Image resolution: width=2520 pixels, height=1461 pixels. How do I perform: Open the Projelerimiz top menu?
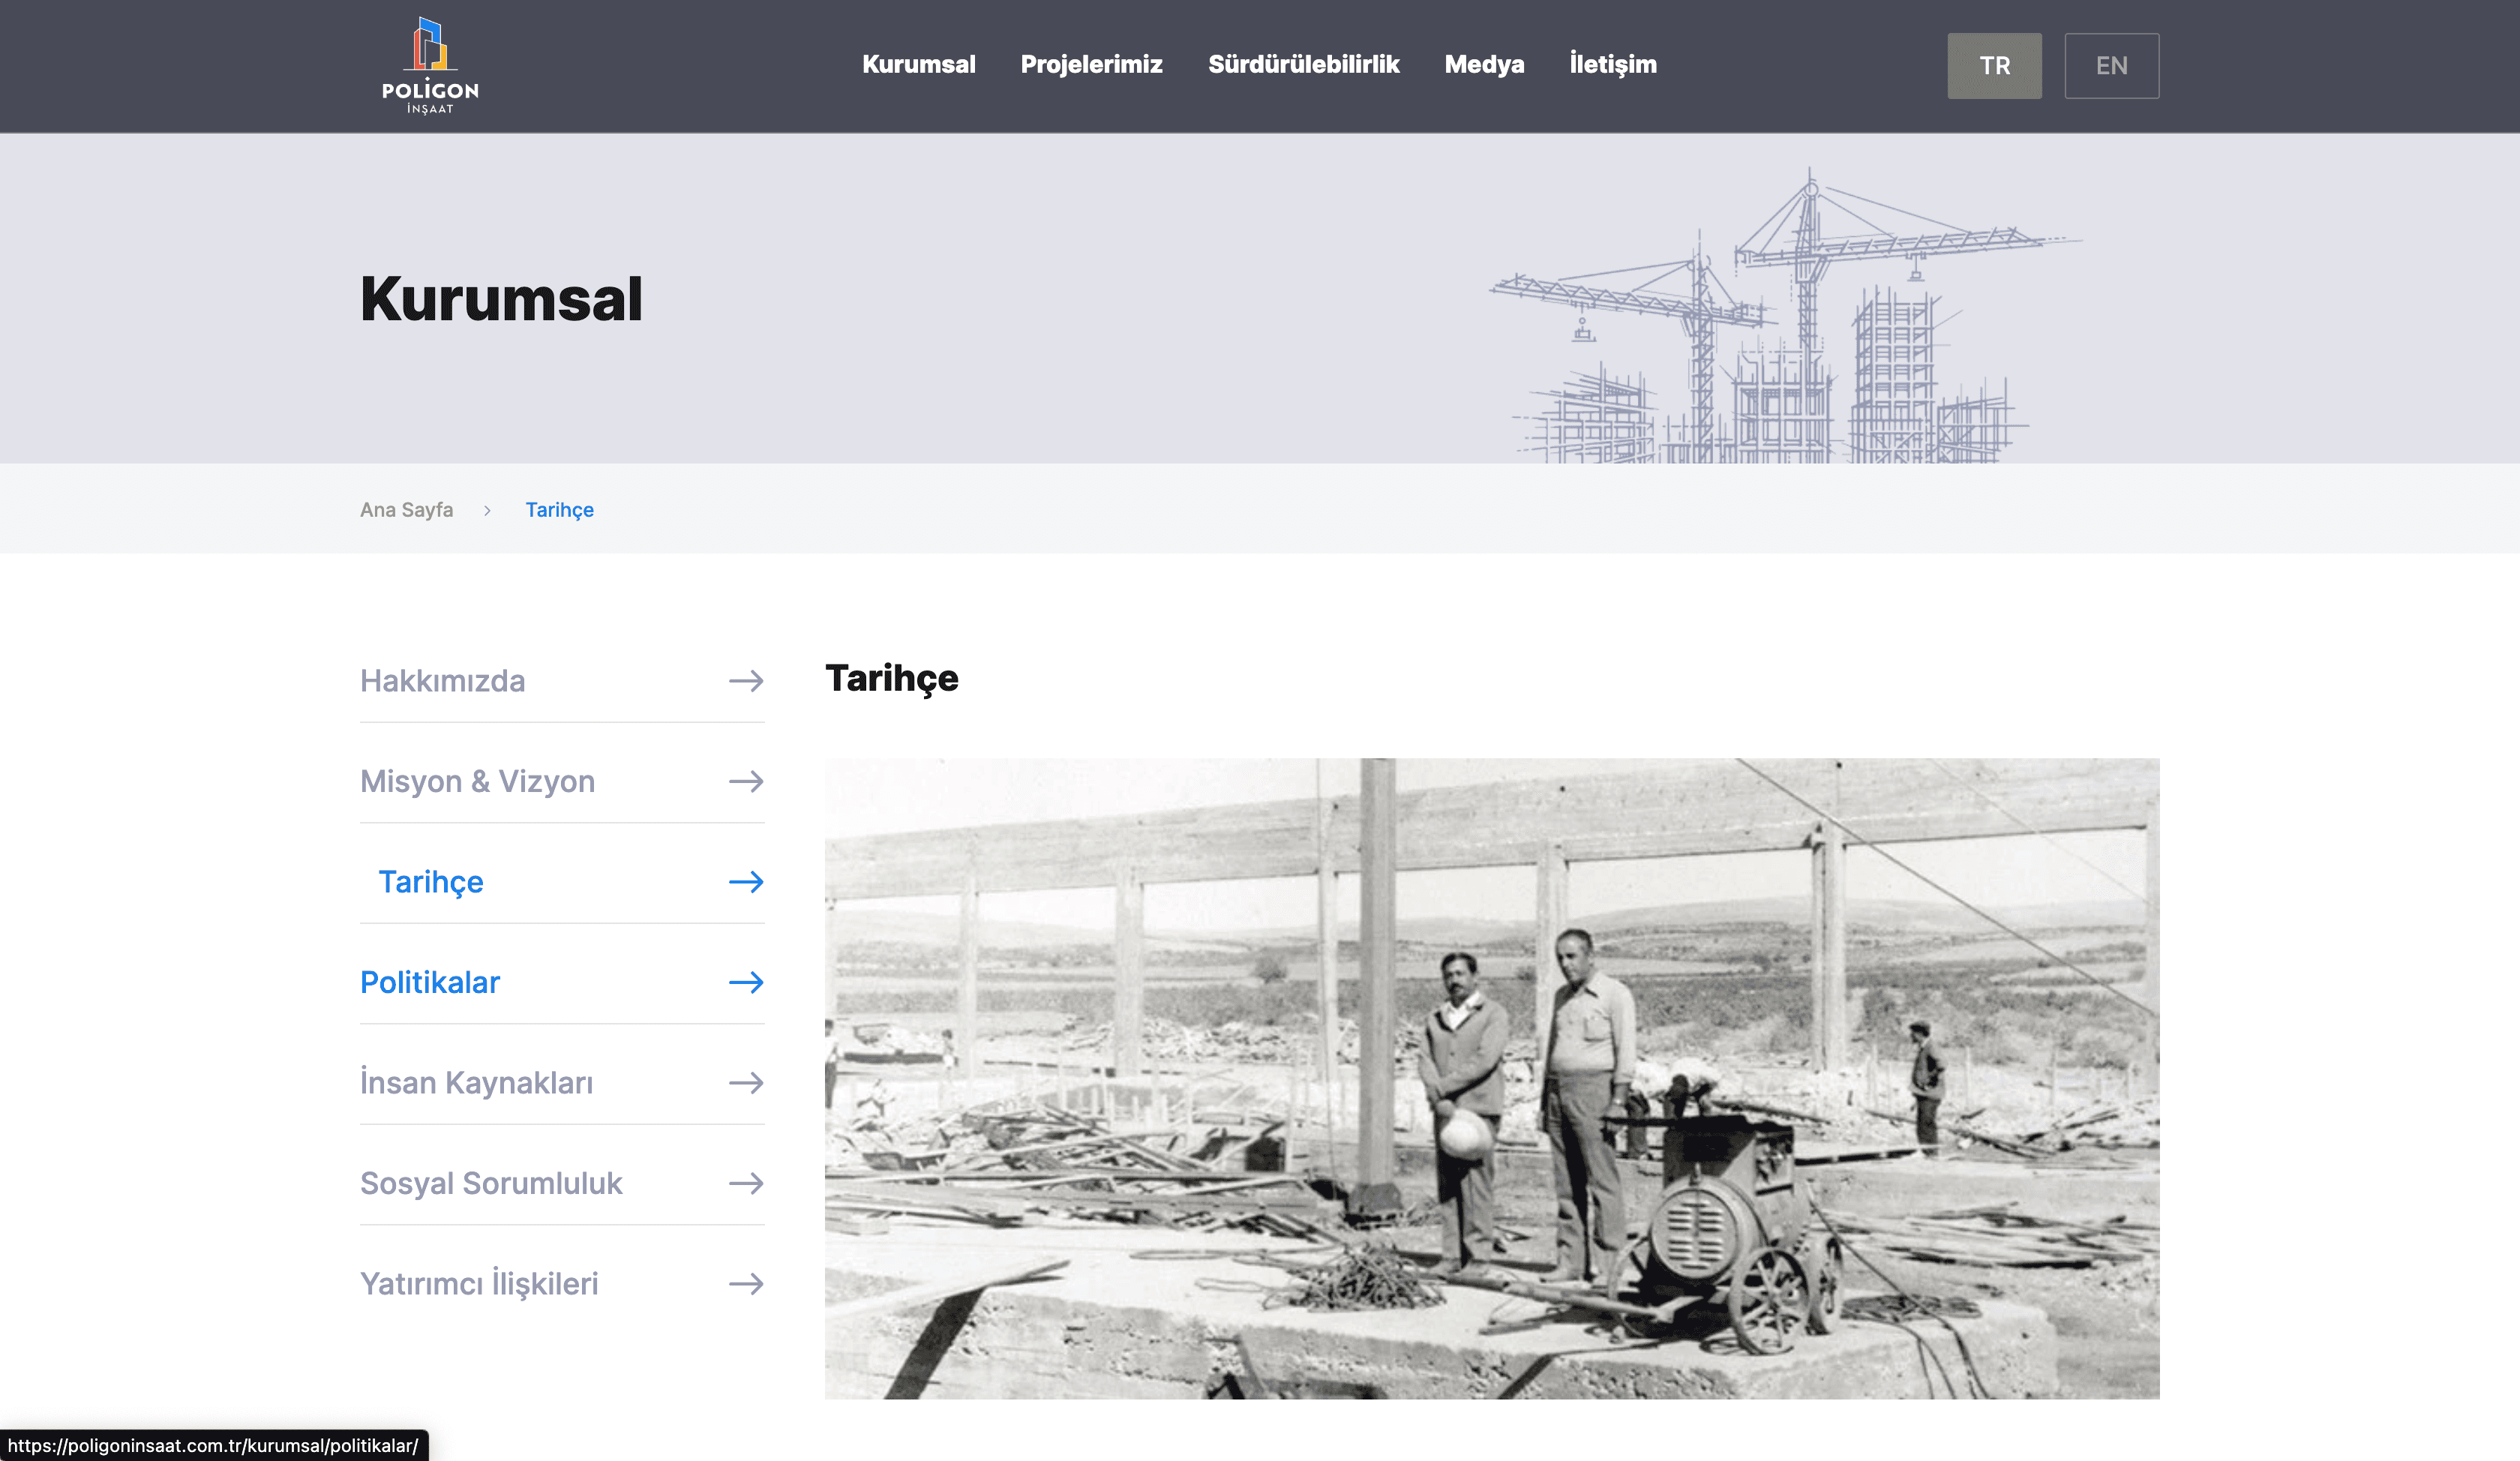1091,65
